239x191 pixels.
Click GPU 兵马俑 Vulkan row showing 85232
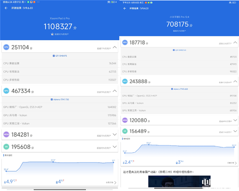click(x=179, y=103)
